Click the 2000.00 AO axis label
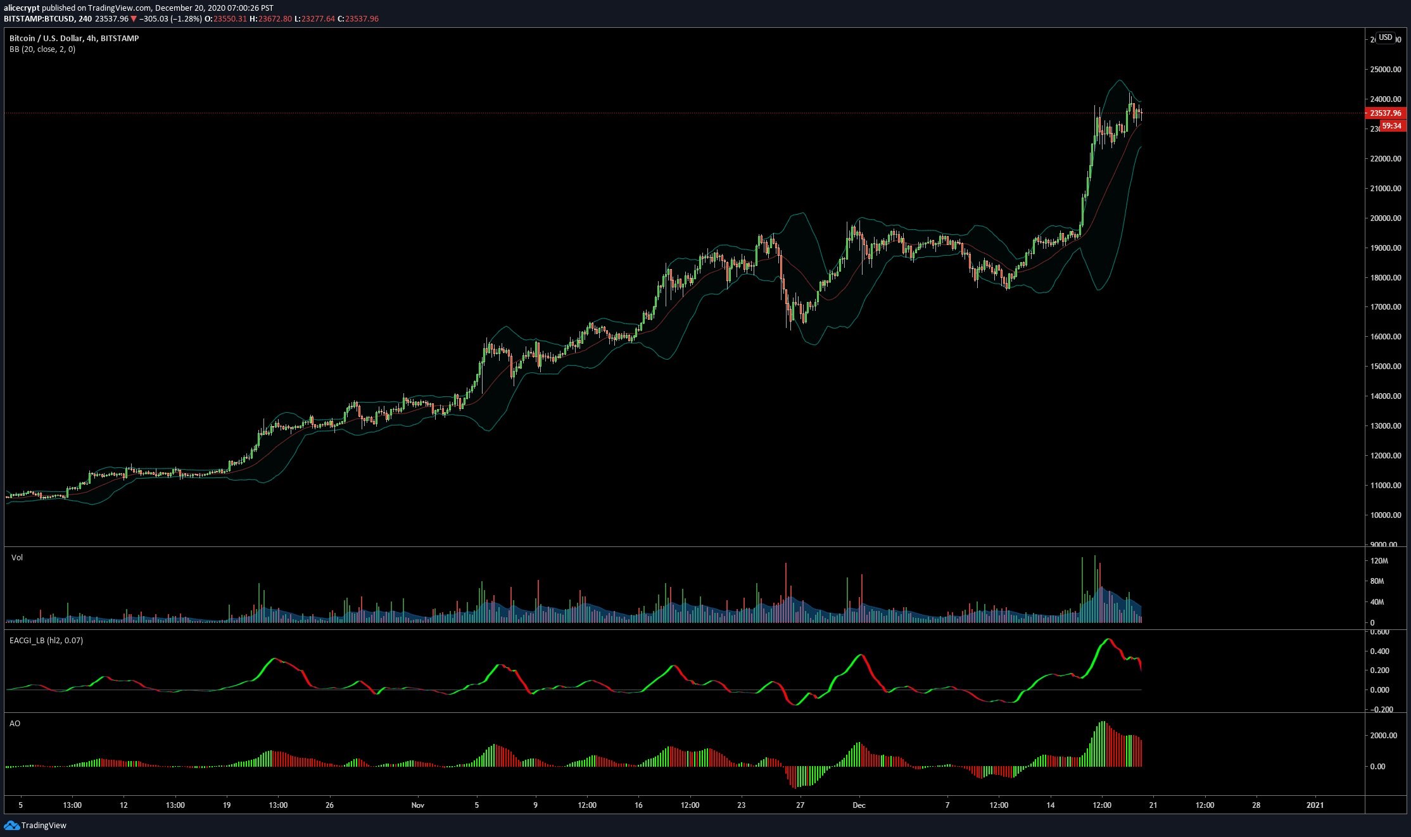The width and height of the screenshot is (1411, 837). pos(1384,736)
